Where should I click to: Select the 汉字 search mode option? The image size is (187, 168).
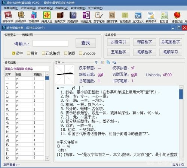18,53
